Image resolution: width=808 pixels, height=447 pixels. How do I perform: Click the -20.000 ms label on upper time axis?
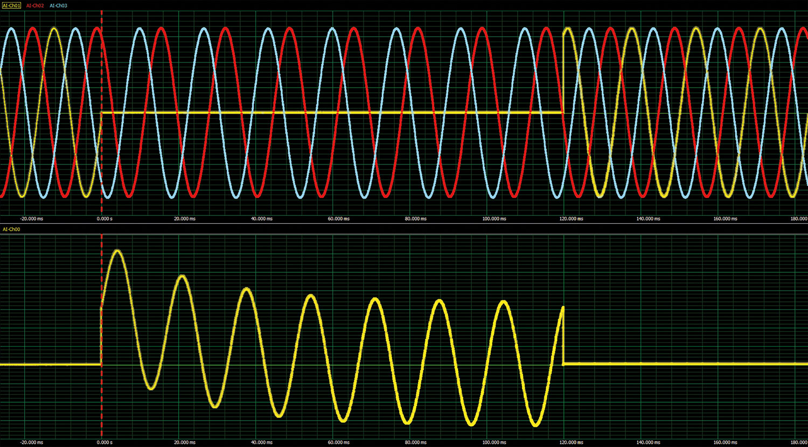[31, 219]
